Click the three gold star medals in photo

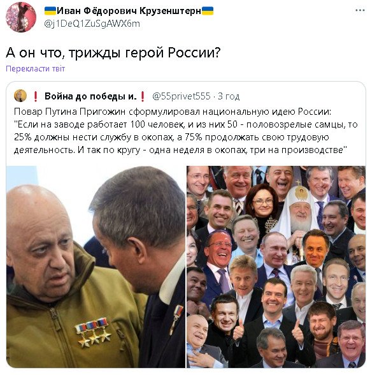pos(93,332)
